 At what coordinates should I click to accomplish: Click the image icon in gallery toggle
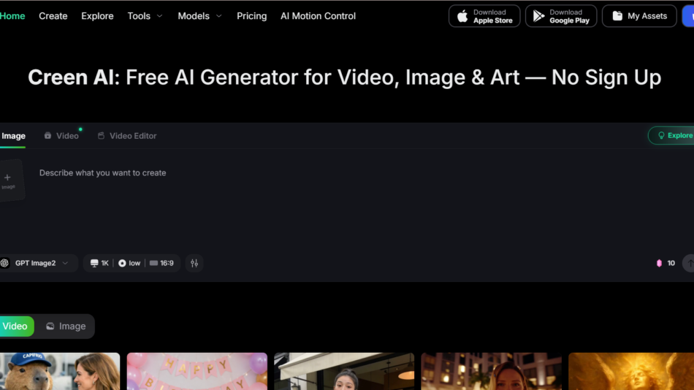coord(50,326)
